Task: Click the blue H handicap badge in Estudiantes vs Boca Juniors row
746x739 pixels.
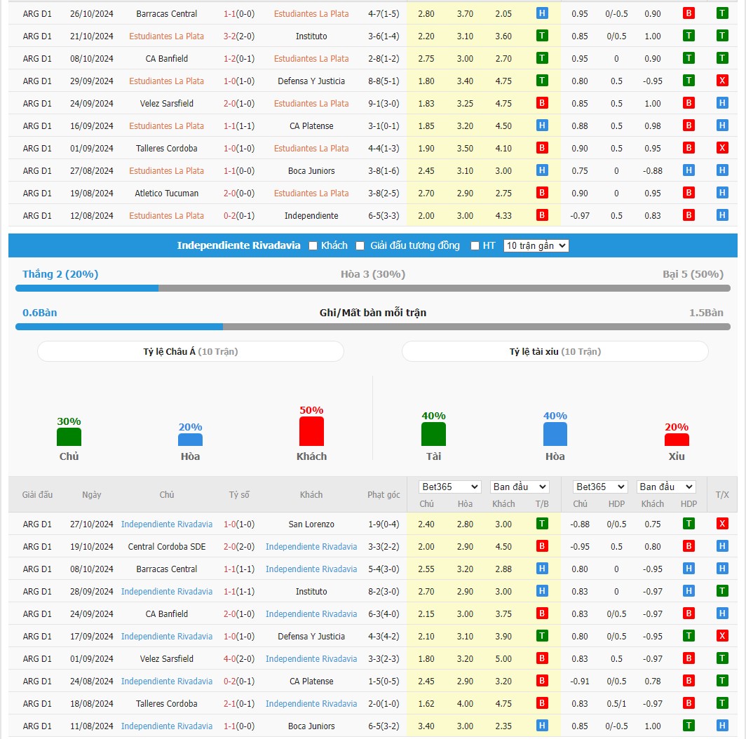Action: point(689,170)
